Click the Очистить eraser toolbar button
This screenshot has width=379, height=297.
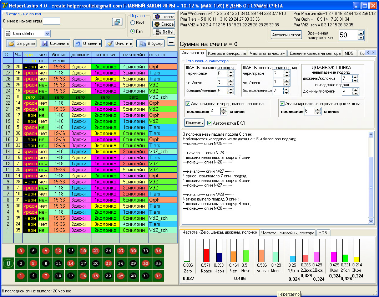119,43
